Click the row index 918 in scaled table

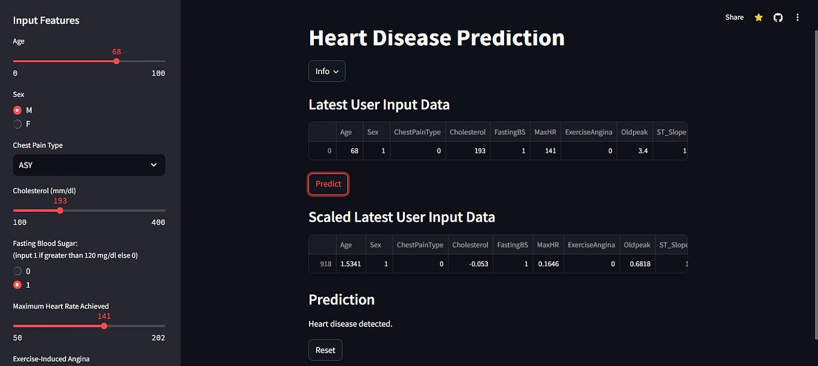(326, 263)
